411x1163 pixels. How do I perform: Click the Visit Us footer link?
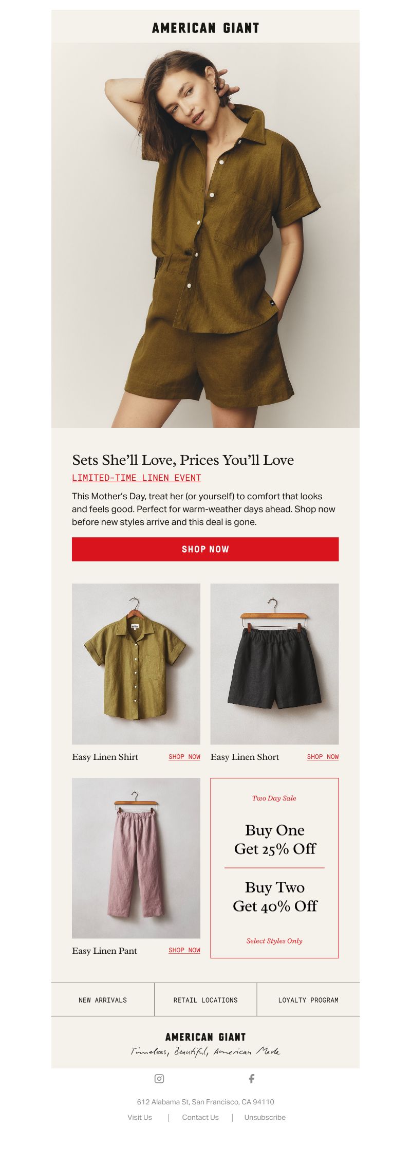tap(140, 1117)
